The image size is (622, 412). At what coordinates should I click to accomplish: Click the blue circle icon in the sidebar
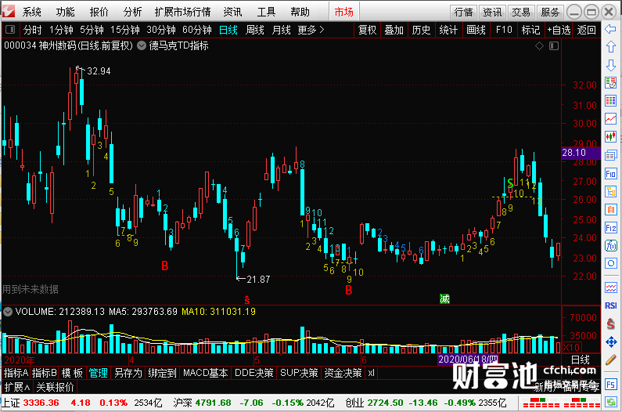click(610, 263)
